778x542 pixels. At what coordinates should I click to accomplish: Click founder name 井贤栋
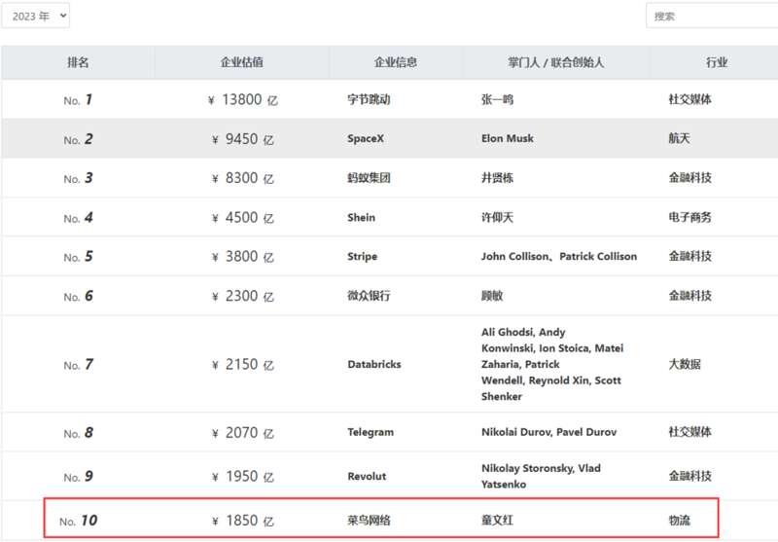497,178
